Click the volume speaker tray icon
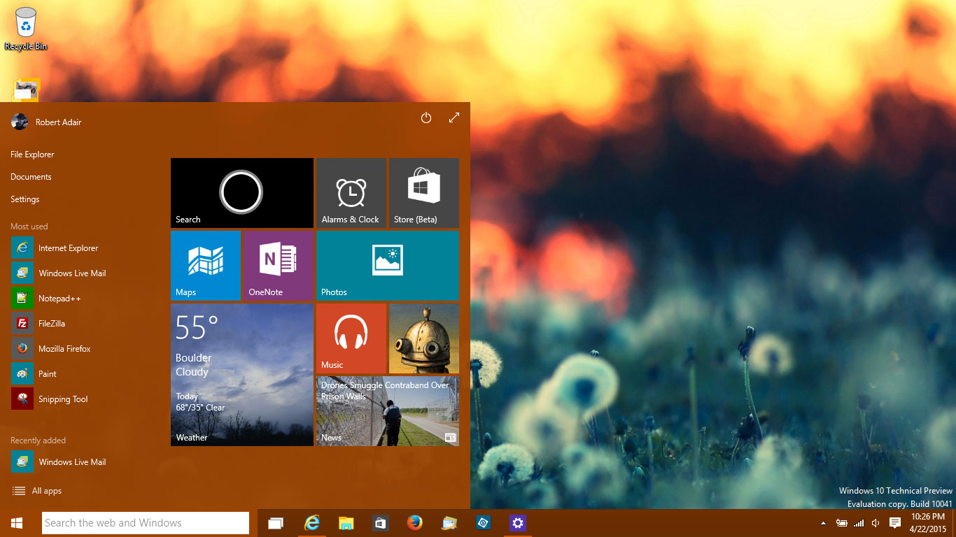The width and height of the screenshot is (956, 537). click(x=876, y=523)
